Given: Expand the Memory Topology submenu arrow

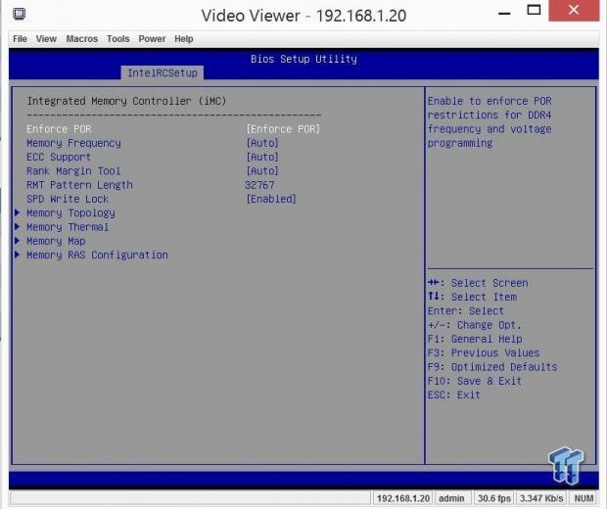Looking at the screenshot, I should click(x=17, y=212).
